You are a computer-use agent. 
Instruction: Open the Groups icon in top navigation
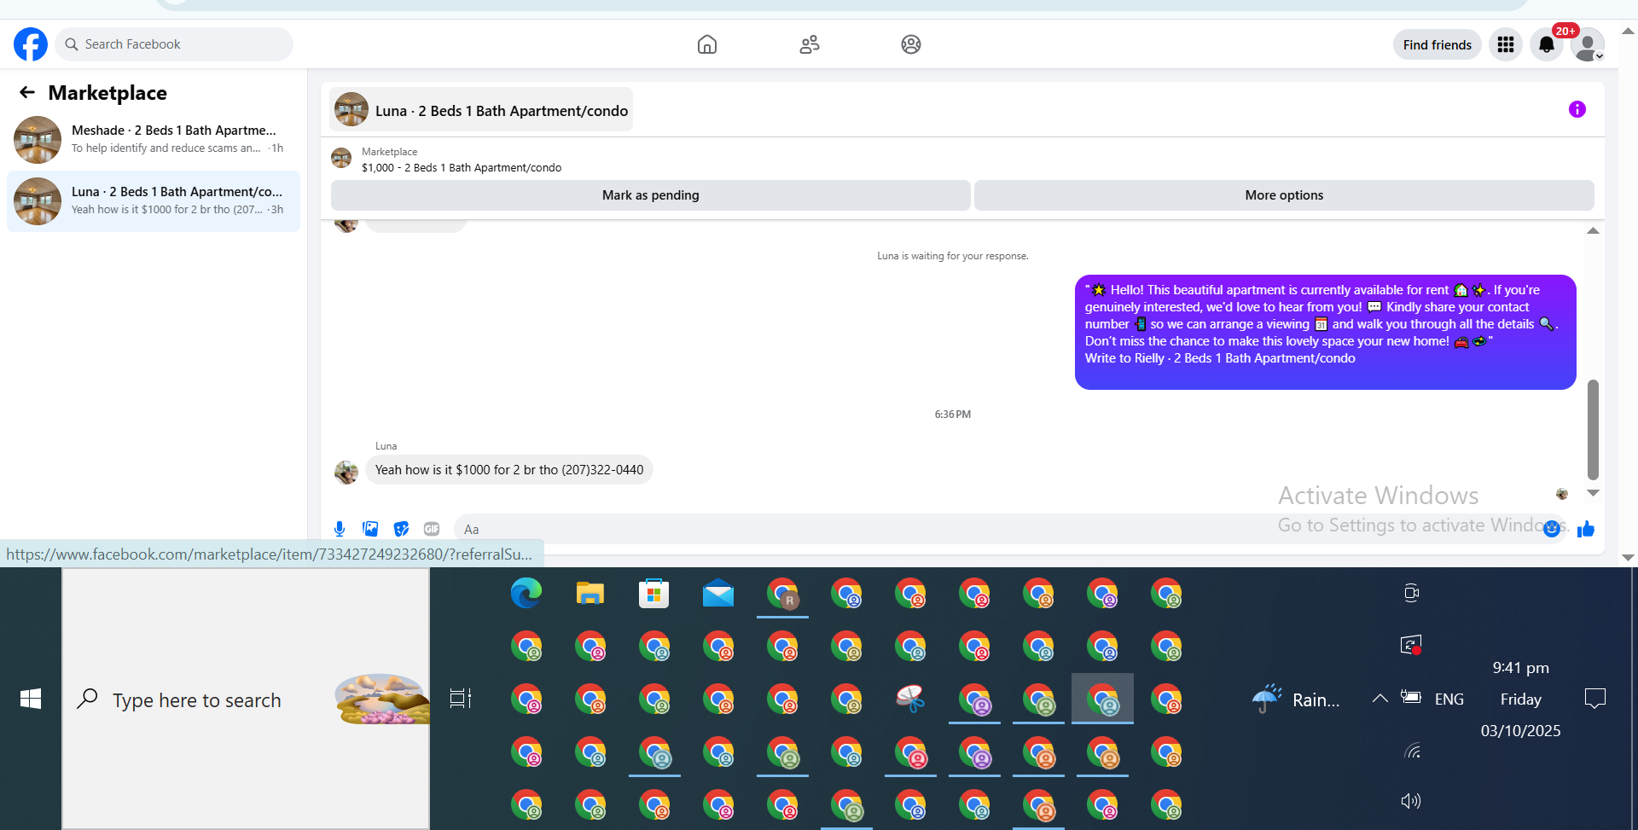[x=911, y=44]
